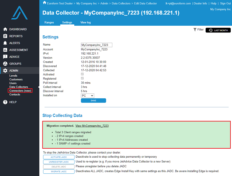Open Contacts submenu link
Screen dimensions: 232x176
tap(15, 94)
